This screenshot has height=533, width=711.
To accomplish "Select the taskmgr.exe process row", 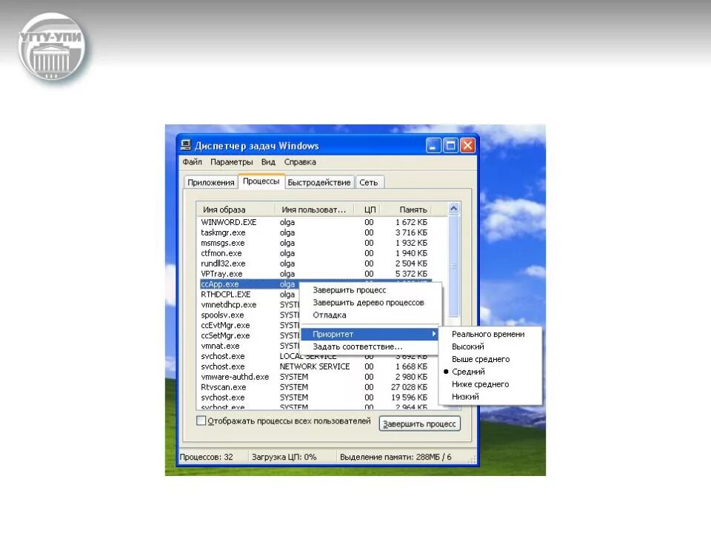I will 316,232.
